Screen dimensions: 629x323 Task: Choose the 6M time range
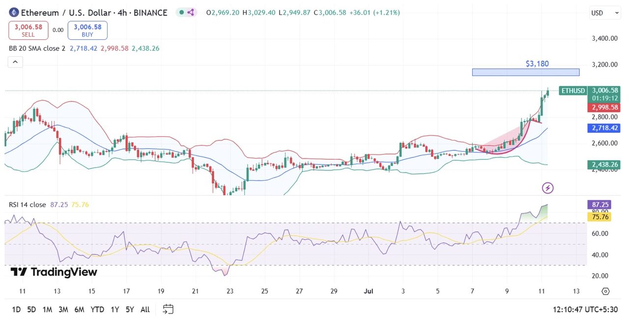[x=79, y=309]
